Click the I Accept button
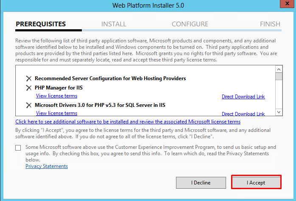 coord(256,182)
